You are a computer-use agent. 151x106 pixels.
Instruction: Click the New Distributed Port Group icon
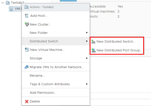coord(93,50)
